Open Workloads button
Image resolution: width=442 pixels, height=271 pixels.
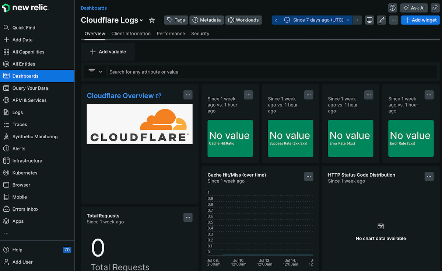click(243, 20)
